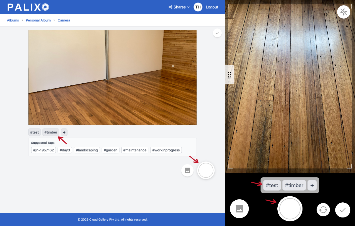This screenshot has height=226, width=355.
Task: Add a new tag with the plus button
Action: click(64, 132)
